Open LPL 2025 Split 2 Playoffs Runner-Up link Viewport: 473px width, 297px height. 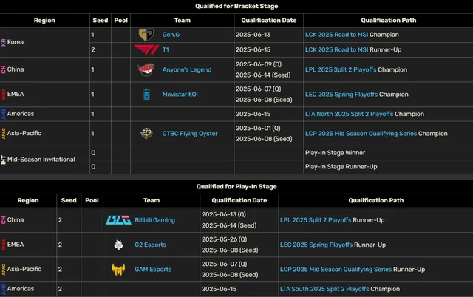(316, 220)
